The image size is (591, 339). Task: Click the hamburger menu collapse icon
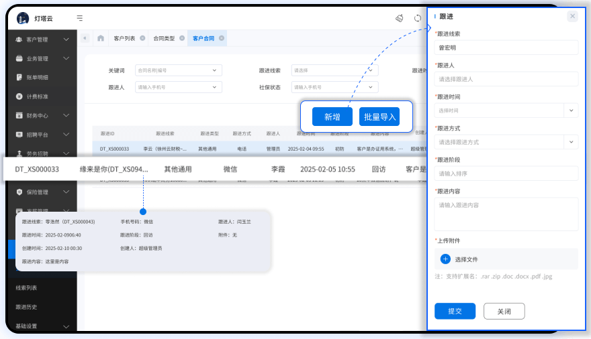tap(81, 18)
